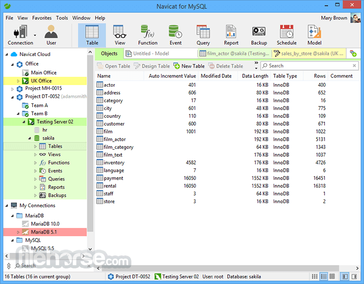Sort by Name column header
Viewport: 364px width, 284px height.
(119, 76)
